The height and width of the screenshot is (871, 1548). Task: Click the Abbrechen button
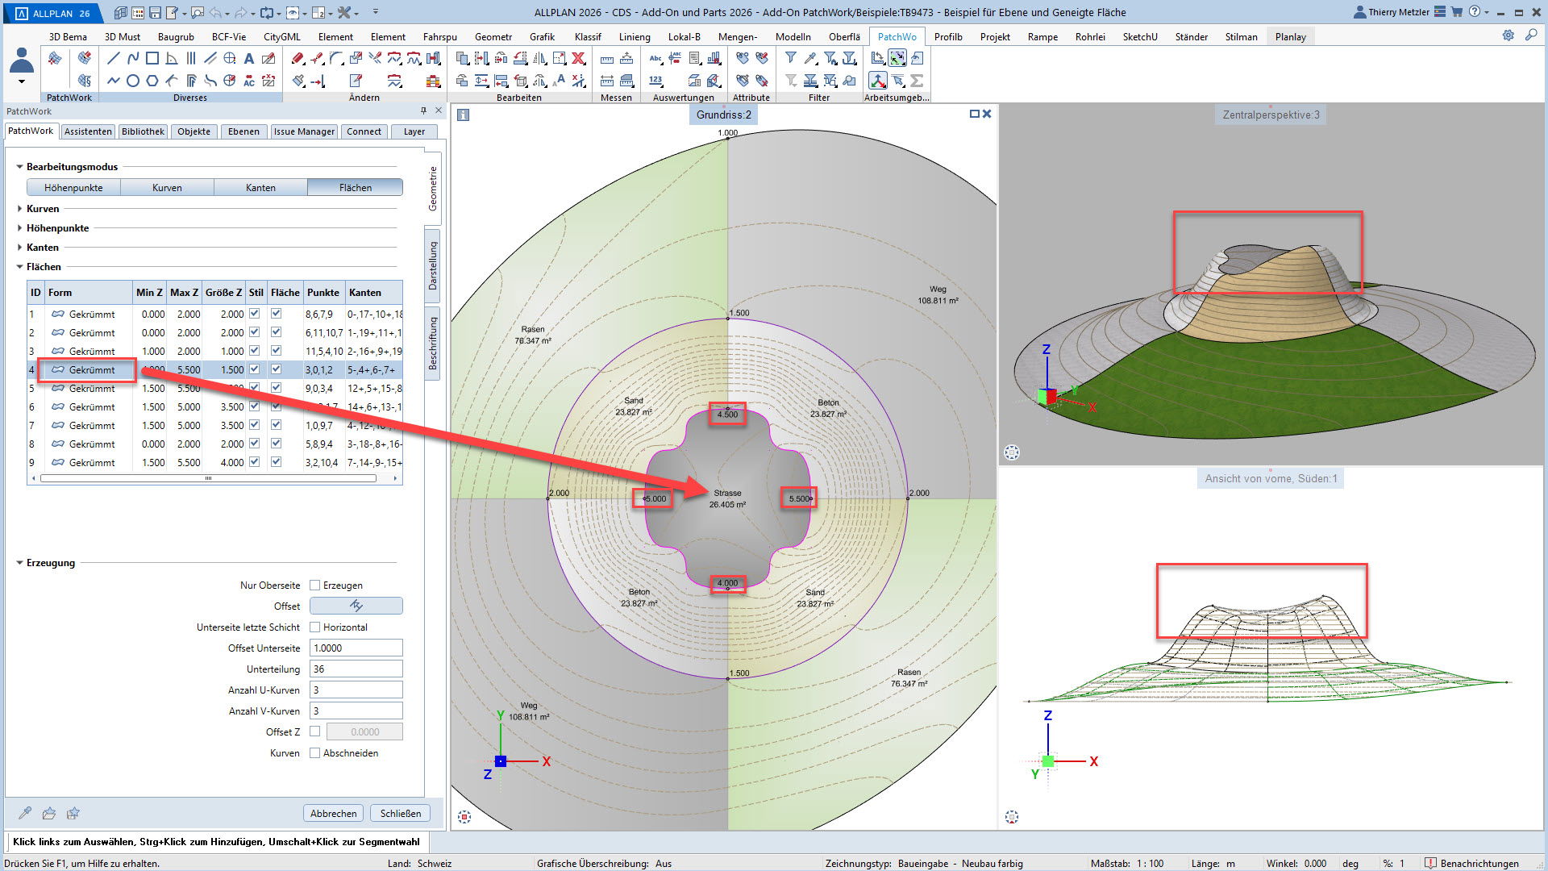333,813
